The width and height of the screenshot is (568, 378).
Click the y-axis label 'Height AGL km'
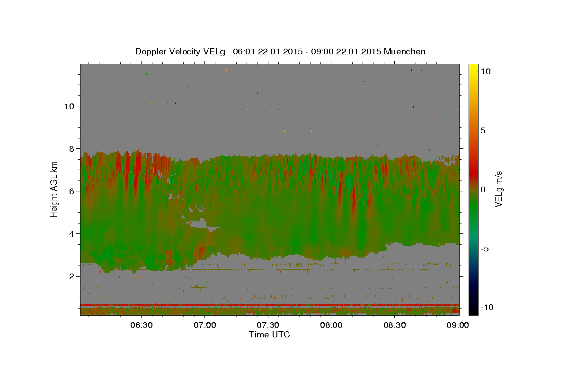54,190
